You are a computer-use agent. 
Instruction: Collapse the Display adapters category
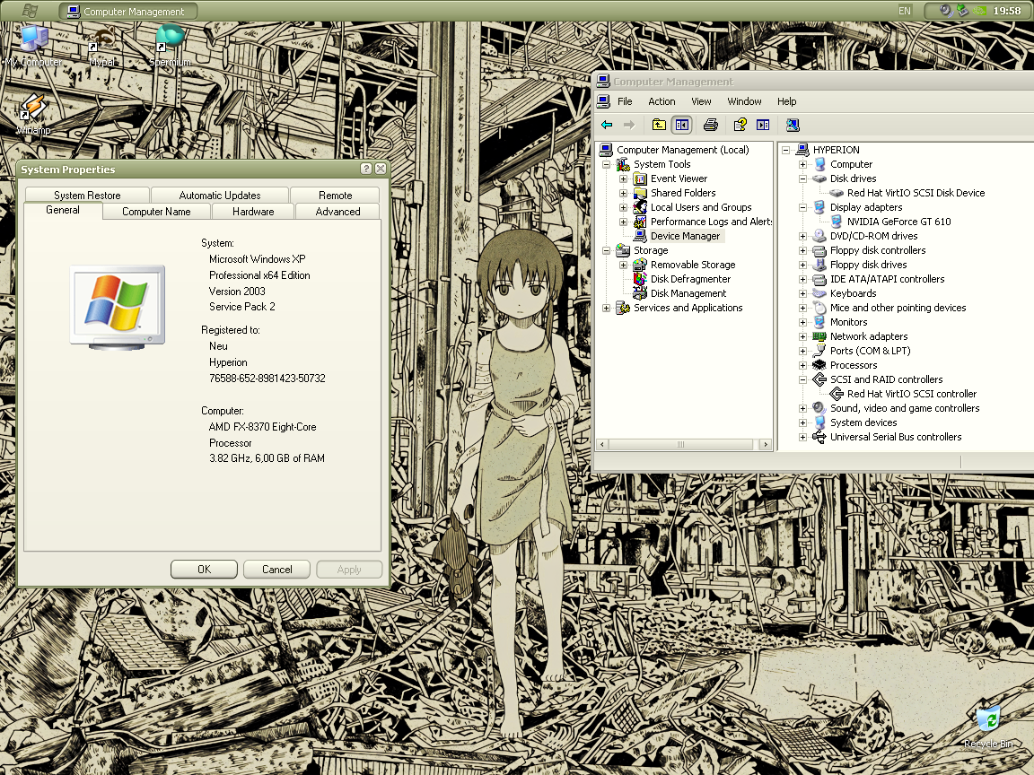click(802, 207)
